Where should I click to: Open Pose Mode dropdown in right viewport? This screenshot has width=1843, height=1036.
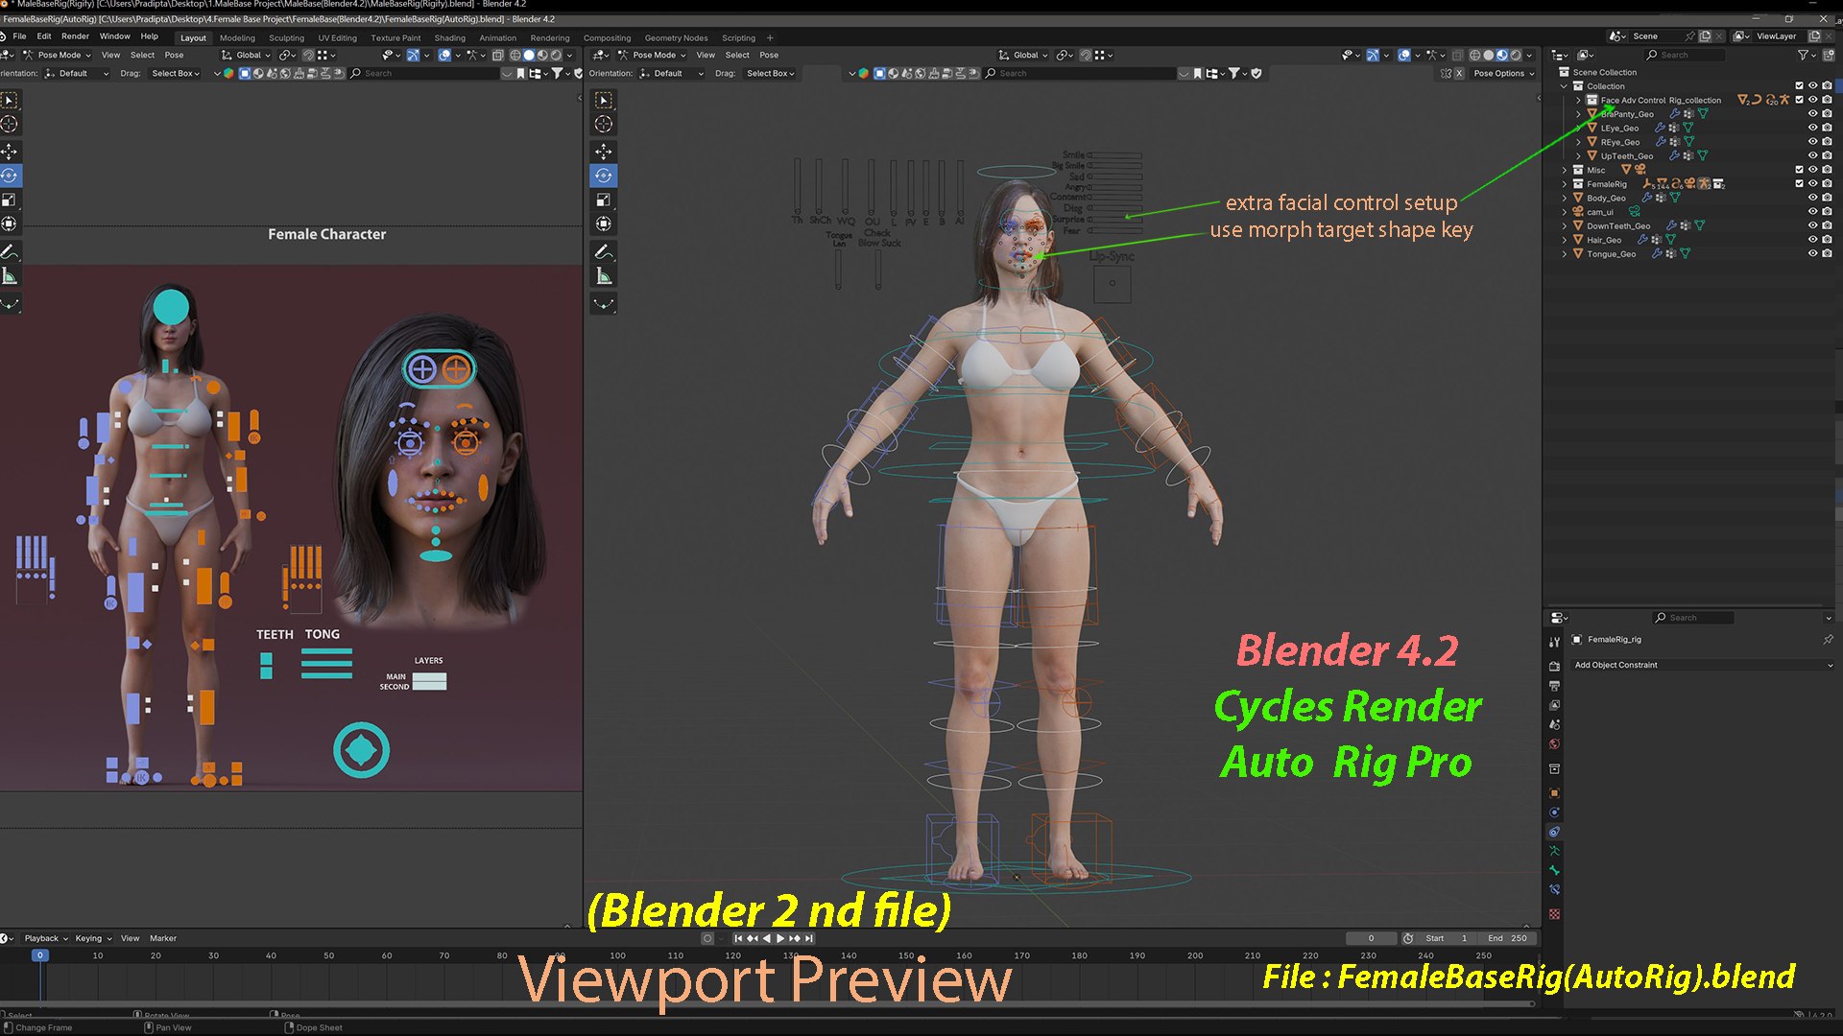653,55
